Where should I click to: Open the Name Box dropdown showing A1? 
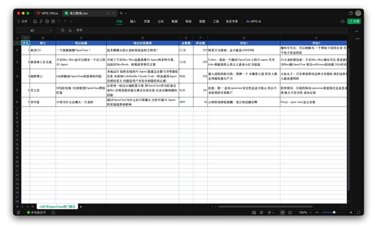point(51,31)
